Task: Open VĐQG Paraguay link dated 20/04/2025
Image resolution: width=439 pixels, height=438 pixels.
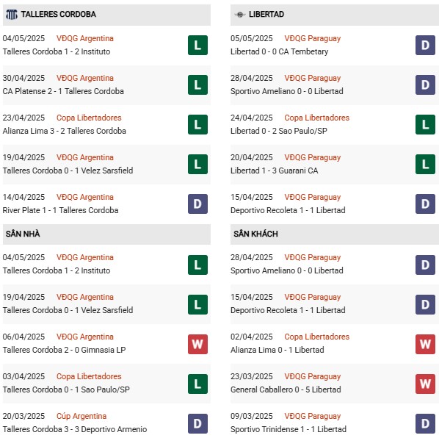Action: pyautogui.click(x=313, y=157)
